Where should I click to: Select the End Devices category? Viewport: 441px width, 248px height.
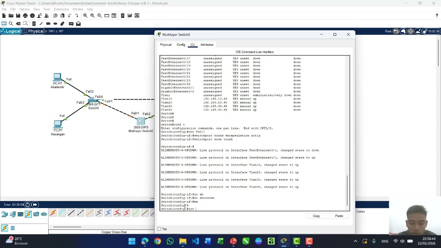click(12, 214)
